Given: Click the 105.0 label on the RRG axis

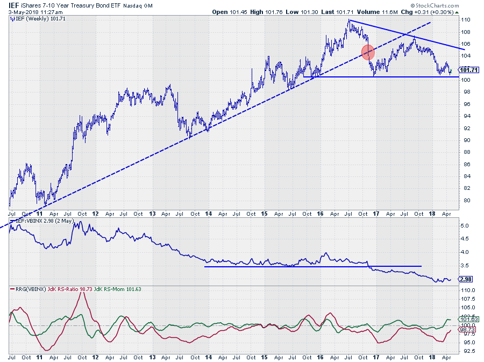Looking at the screenshot, I should pyautogui.click(x=468, y=308).
